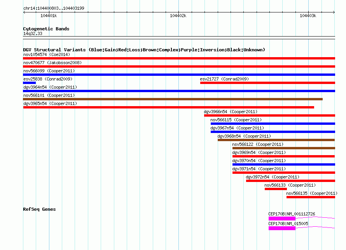The height and width of the screenshot is (250, 346).
Task: Open CEP170B|NM_001112726 gene label
Action: tap(292, 214)
